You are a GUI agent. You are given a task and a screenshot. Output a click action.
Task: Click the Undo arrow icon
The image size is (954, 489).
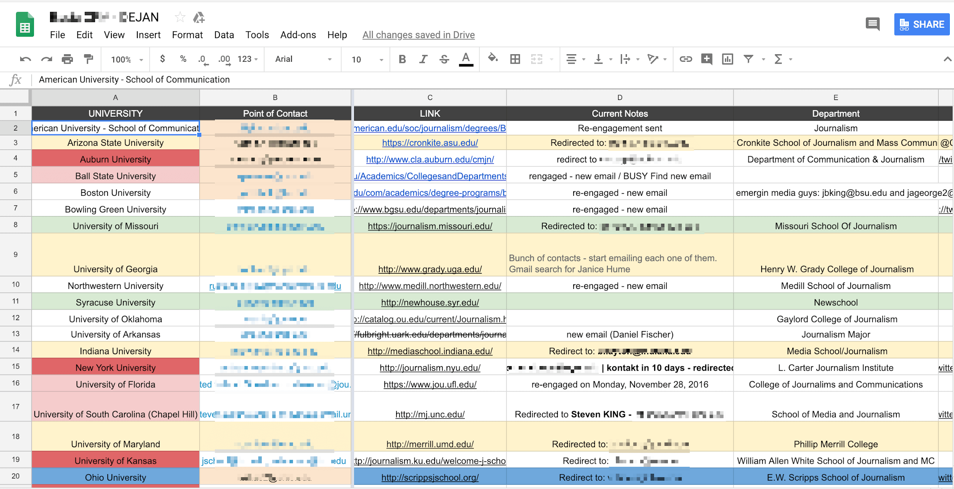tap(25, 59)
